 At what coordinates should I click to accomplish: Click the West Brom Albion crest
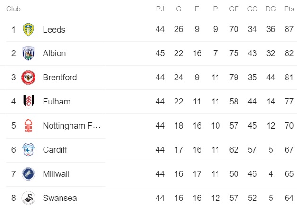(x=28, y=53)
